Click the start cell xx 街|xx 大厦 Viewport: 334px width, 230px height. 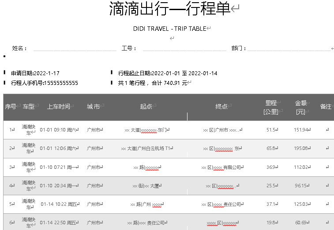[x=146, y=186]
